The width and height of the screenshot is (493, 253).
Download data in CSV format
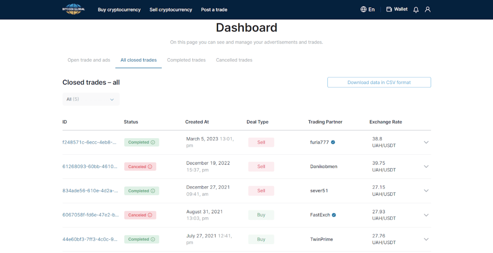coord(379,82)
